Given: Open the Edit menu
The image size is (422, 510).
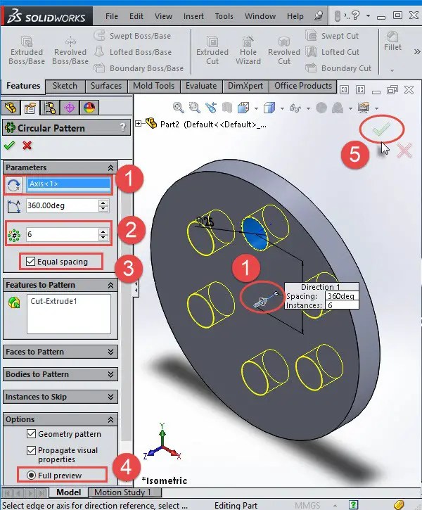Looking at the screenshot, I should [136, 16].
